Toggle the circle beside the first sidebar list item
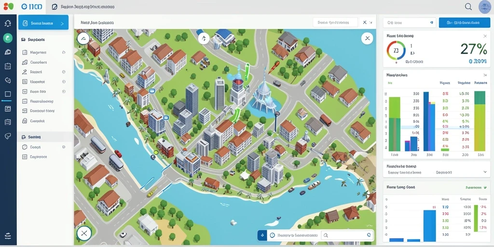This screenshot has height=247, width=494. click(x=64, y=52)
